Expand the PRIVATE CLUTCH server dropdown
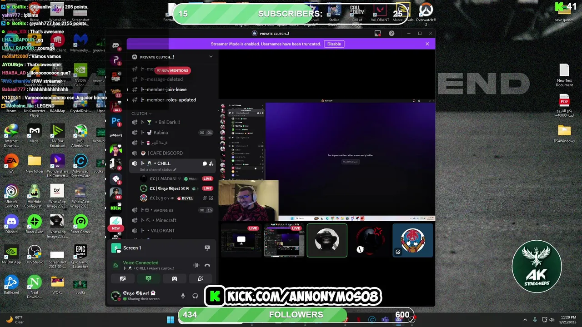 tap(211, 57)
